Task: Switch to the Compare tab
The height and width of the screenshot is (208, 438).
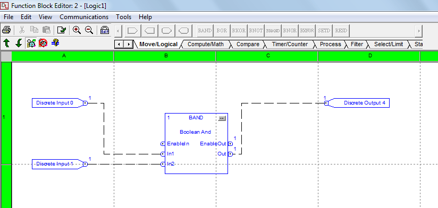Action: coord(248,44)
